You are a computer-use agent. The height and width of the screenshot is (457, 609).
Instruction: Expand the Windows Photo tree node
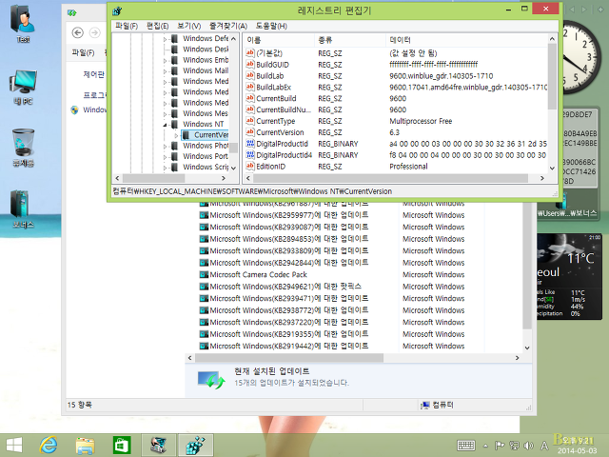click(x=165, y=146)
